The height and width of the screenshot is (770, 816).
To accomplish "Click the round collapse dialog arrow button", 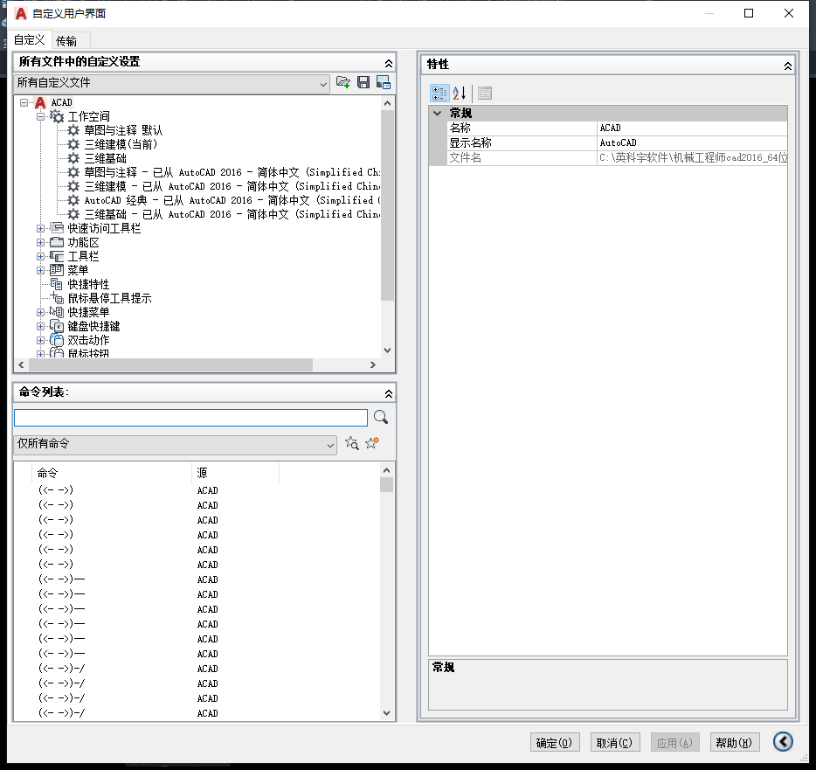I will [783, 741].
